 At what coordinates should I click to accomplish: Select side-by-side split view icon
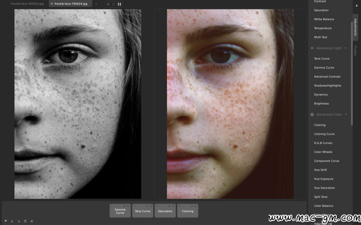(x=119, y=4)
